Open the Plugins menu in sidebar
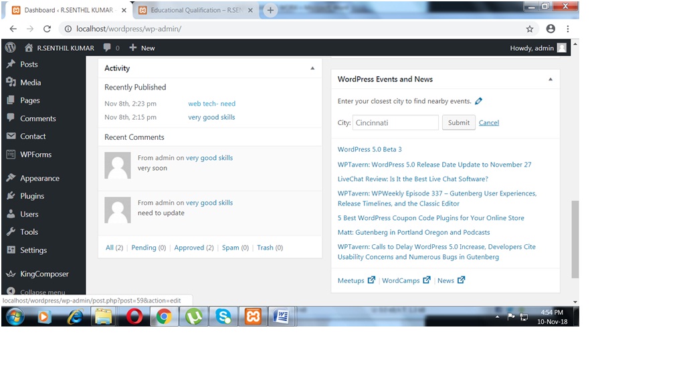Screen dimensions: 693x376 [31, 196]
